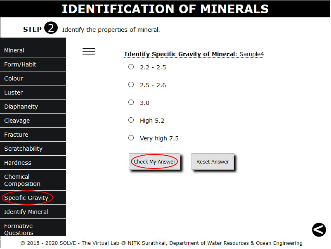Choose the 2.5 - 2.6 specific gravity option
The width and height of the screenshot is (331, 249).
[131, 84]
